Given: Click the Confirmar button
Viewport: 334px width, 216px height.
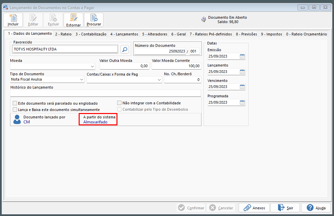Looking at the screenshot, I should [191, 208].
